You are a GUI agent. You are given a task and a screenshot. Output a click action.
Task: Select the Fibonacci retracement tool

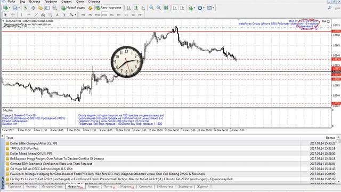[x=50, y=15]
